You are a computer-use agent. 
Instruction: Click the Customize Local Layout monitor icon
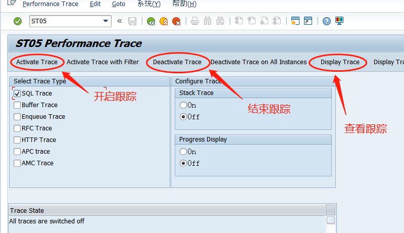coord(339,21)
